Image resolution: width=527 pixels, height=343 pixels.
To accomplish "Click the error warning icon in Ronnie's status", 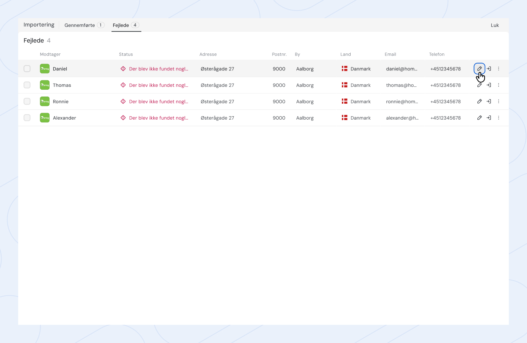I will tap(123, 101).
